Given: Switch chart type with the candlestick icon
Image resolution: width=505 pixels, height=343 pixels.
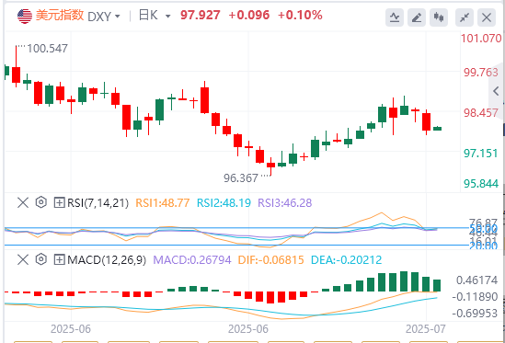Looking at the screenshot, I should [439, 17].
